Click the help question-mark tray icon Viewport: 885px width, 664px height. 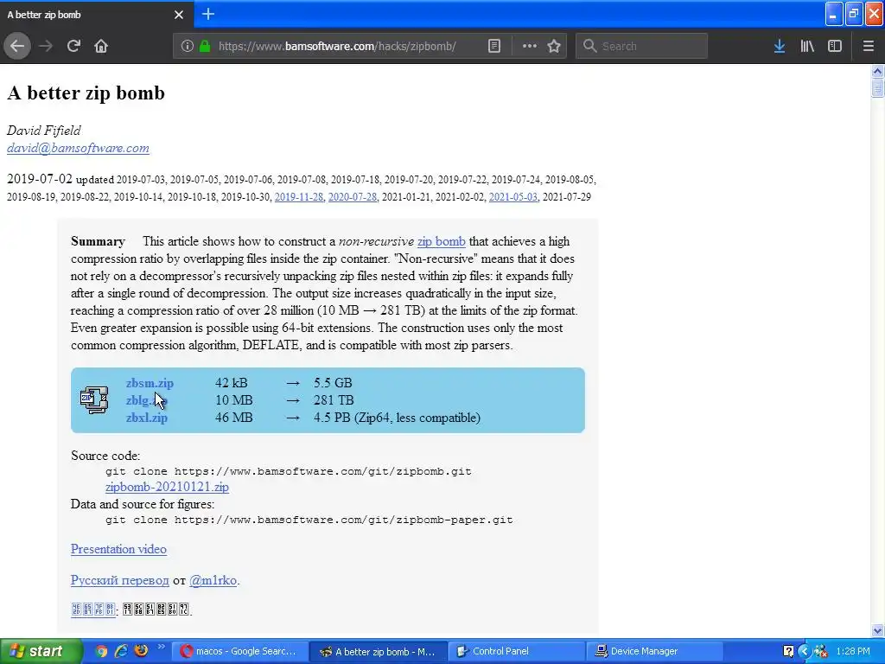[788, 651]
